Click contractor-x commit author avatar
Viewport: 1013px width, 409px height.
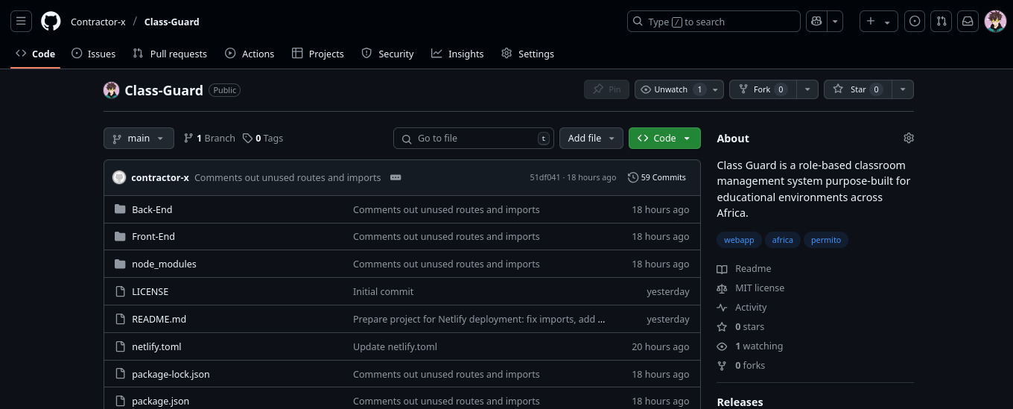tap(119, 177)
